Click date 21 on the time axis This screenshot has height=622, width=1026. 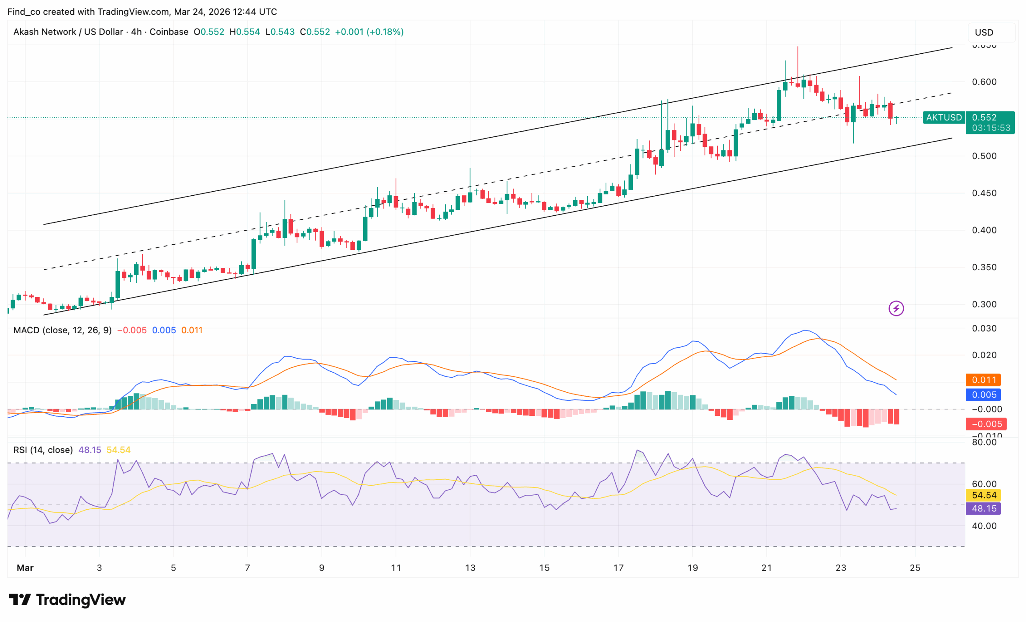tap(767, 568)
